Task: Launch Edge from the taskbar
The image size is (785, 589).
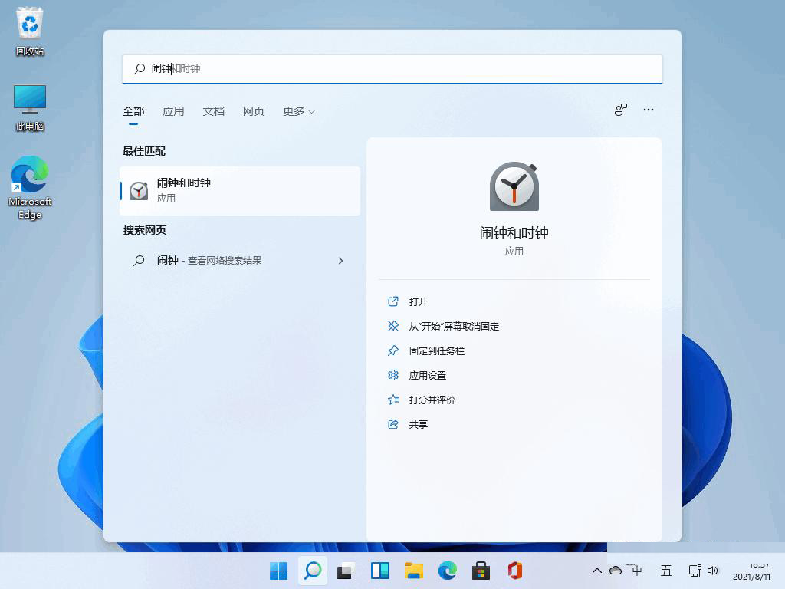Action: pyautogui.click(x=447, y=571)
